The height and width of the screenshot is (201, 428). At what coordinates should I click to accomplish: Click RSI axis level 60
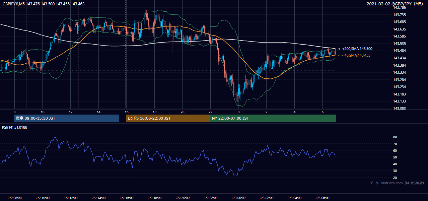pos(395,150)
